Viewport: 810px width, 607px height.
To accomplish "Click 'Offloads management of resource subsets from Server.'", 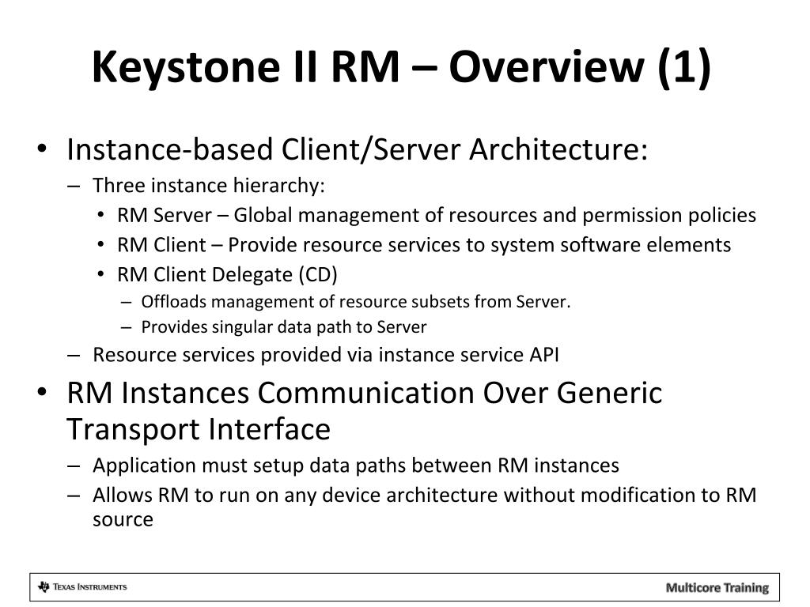I will pos(356,301).
